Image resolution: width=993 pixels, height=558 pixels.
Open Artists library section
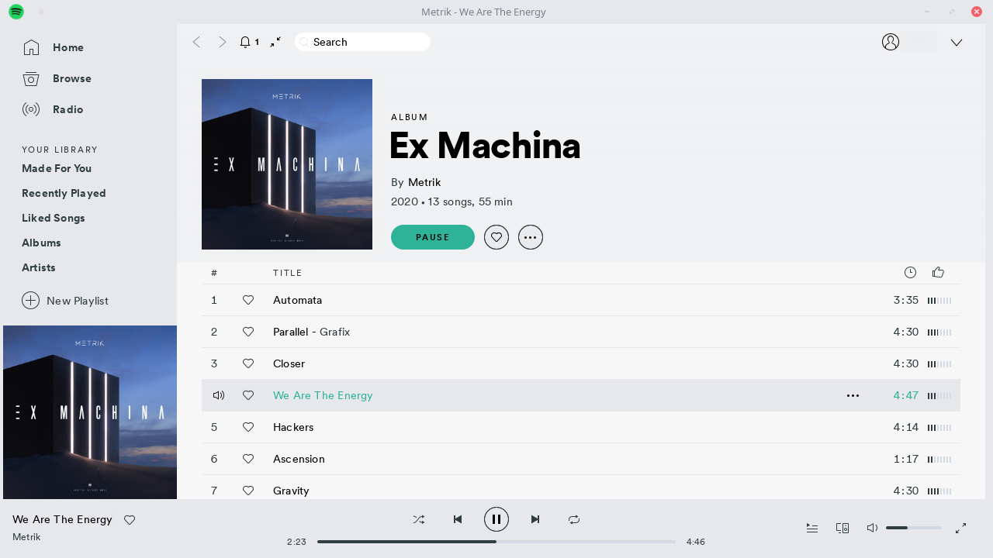coord(39,267)
